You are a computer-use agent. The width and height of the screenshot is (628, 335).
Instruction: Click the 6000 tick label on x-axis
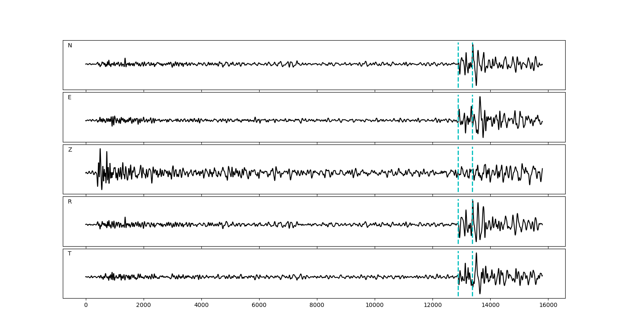coord(259,305)
